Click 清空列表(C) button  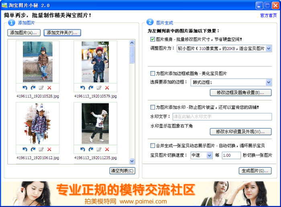click(122, 170)
